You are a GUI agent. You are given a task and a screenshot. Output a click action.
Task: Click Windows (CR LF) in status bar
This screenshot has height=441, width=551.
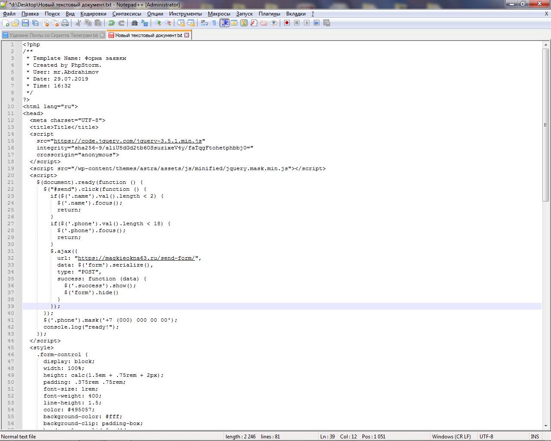pos(451,436)
